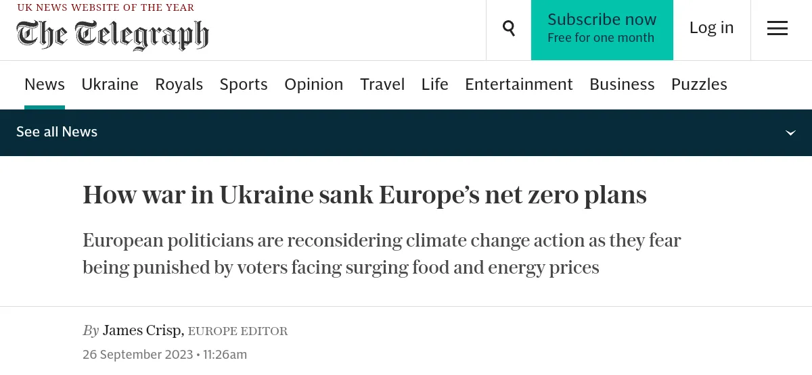Screen dimensions: 812x375
Task: Select the News tab
Action: click(x=45, y=84)
